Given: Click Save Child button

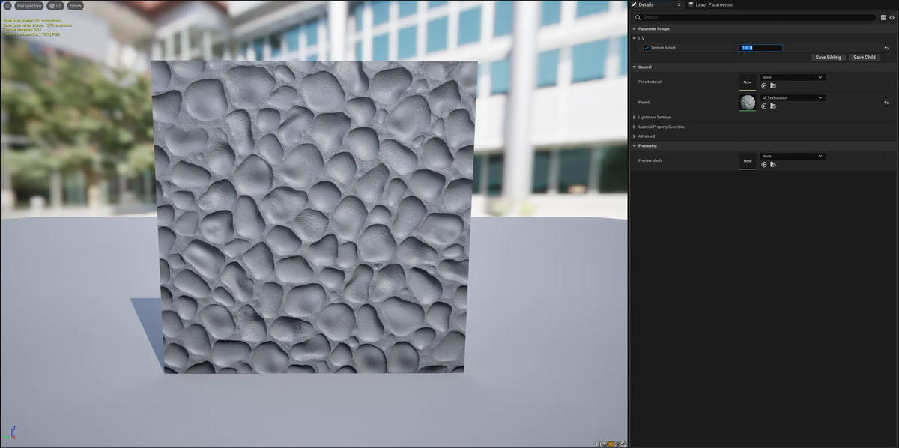Looking at the screenshot, I should (864, 58).
